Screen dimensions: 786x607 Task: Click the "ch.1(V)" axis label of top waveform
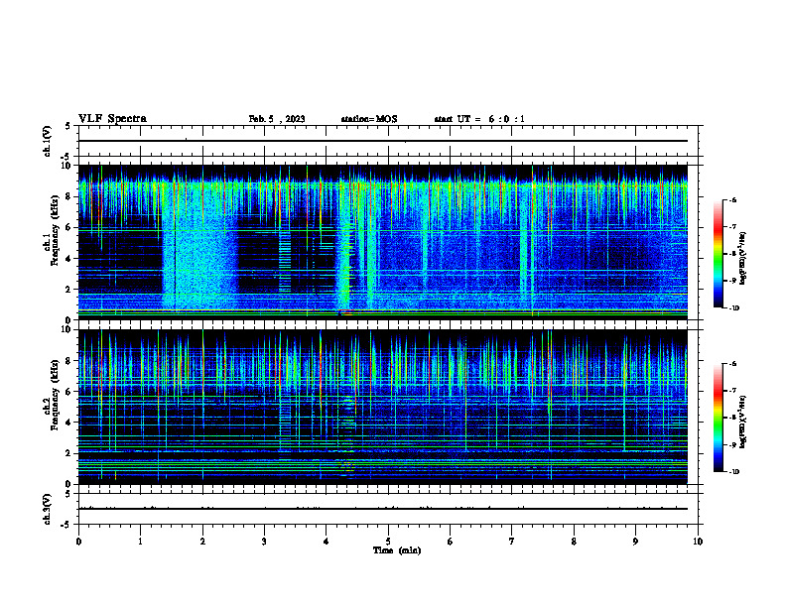pyautogui.click(x=48, y=141)
